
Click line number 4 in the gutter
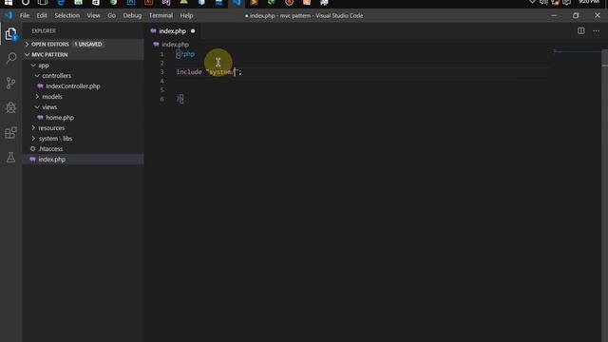161,81
